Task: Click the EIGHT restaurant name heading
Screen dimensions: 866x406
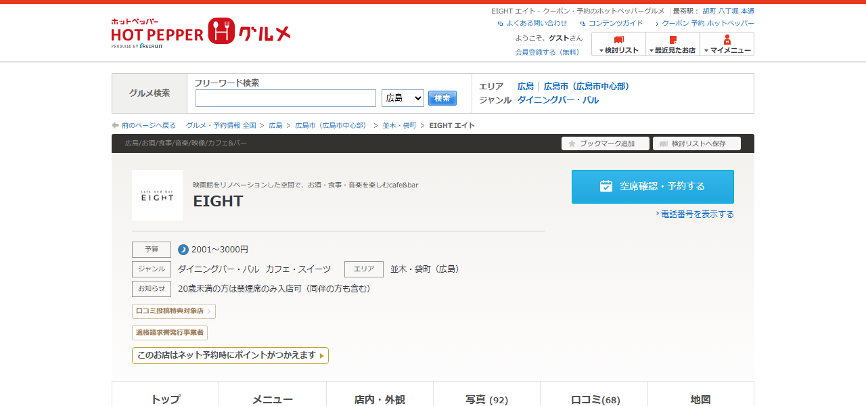Action: point(218,201)
